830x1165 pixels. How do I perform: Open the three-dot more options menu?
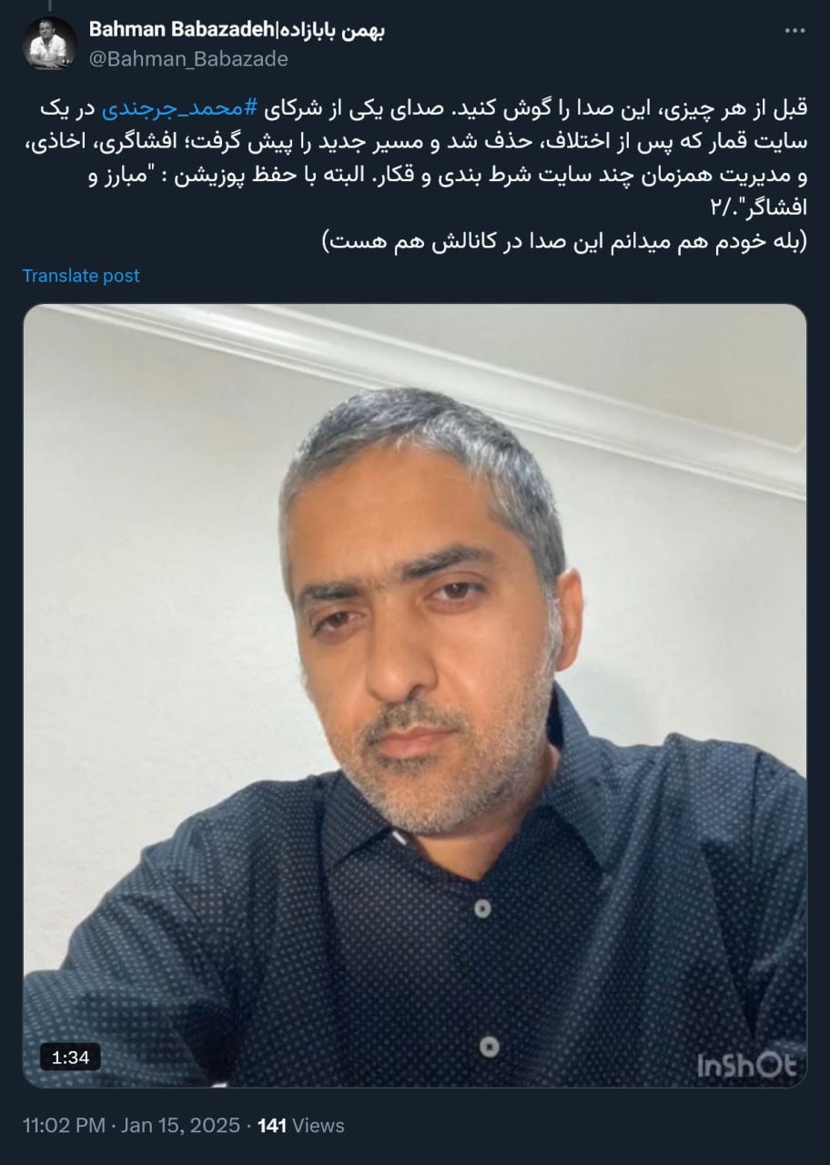(795, 31)
